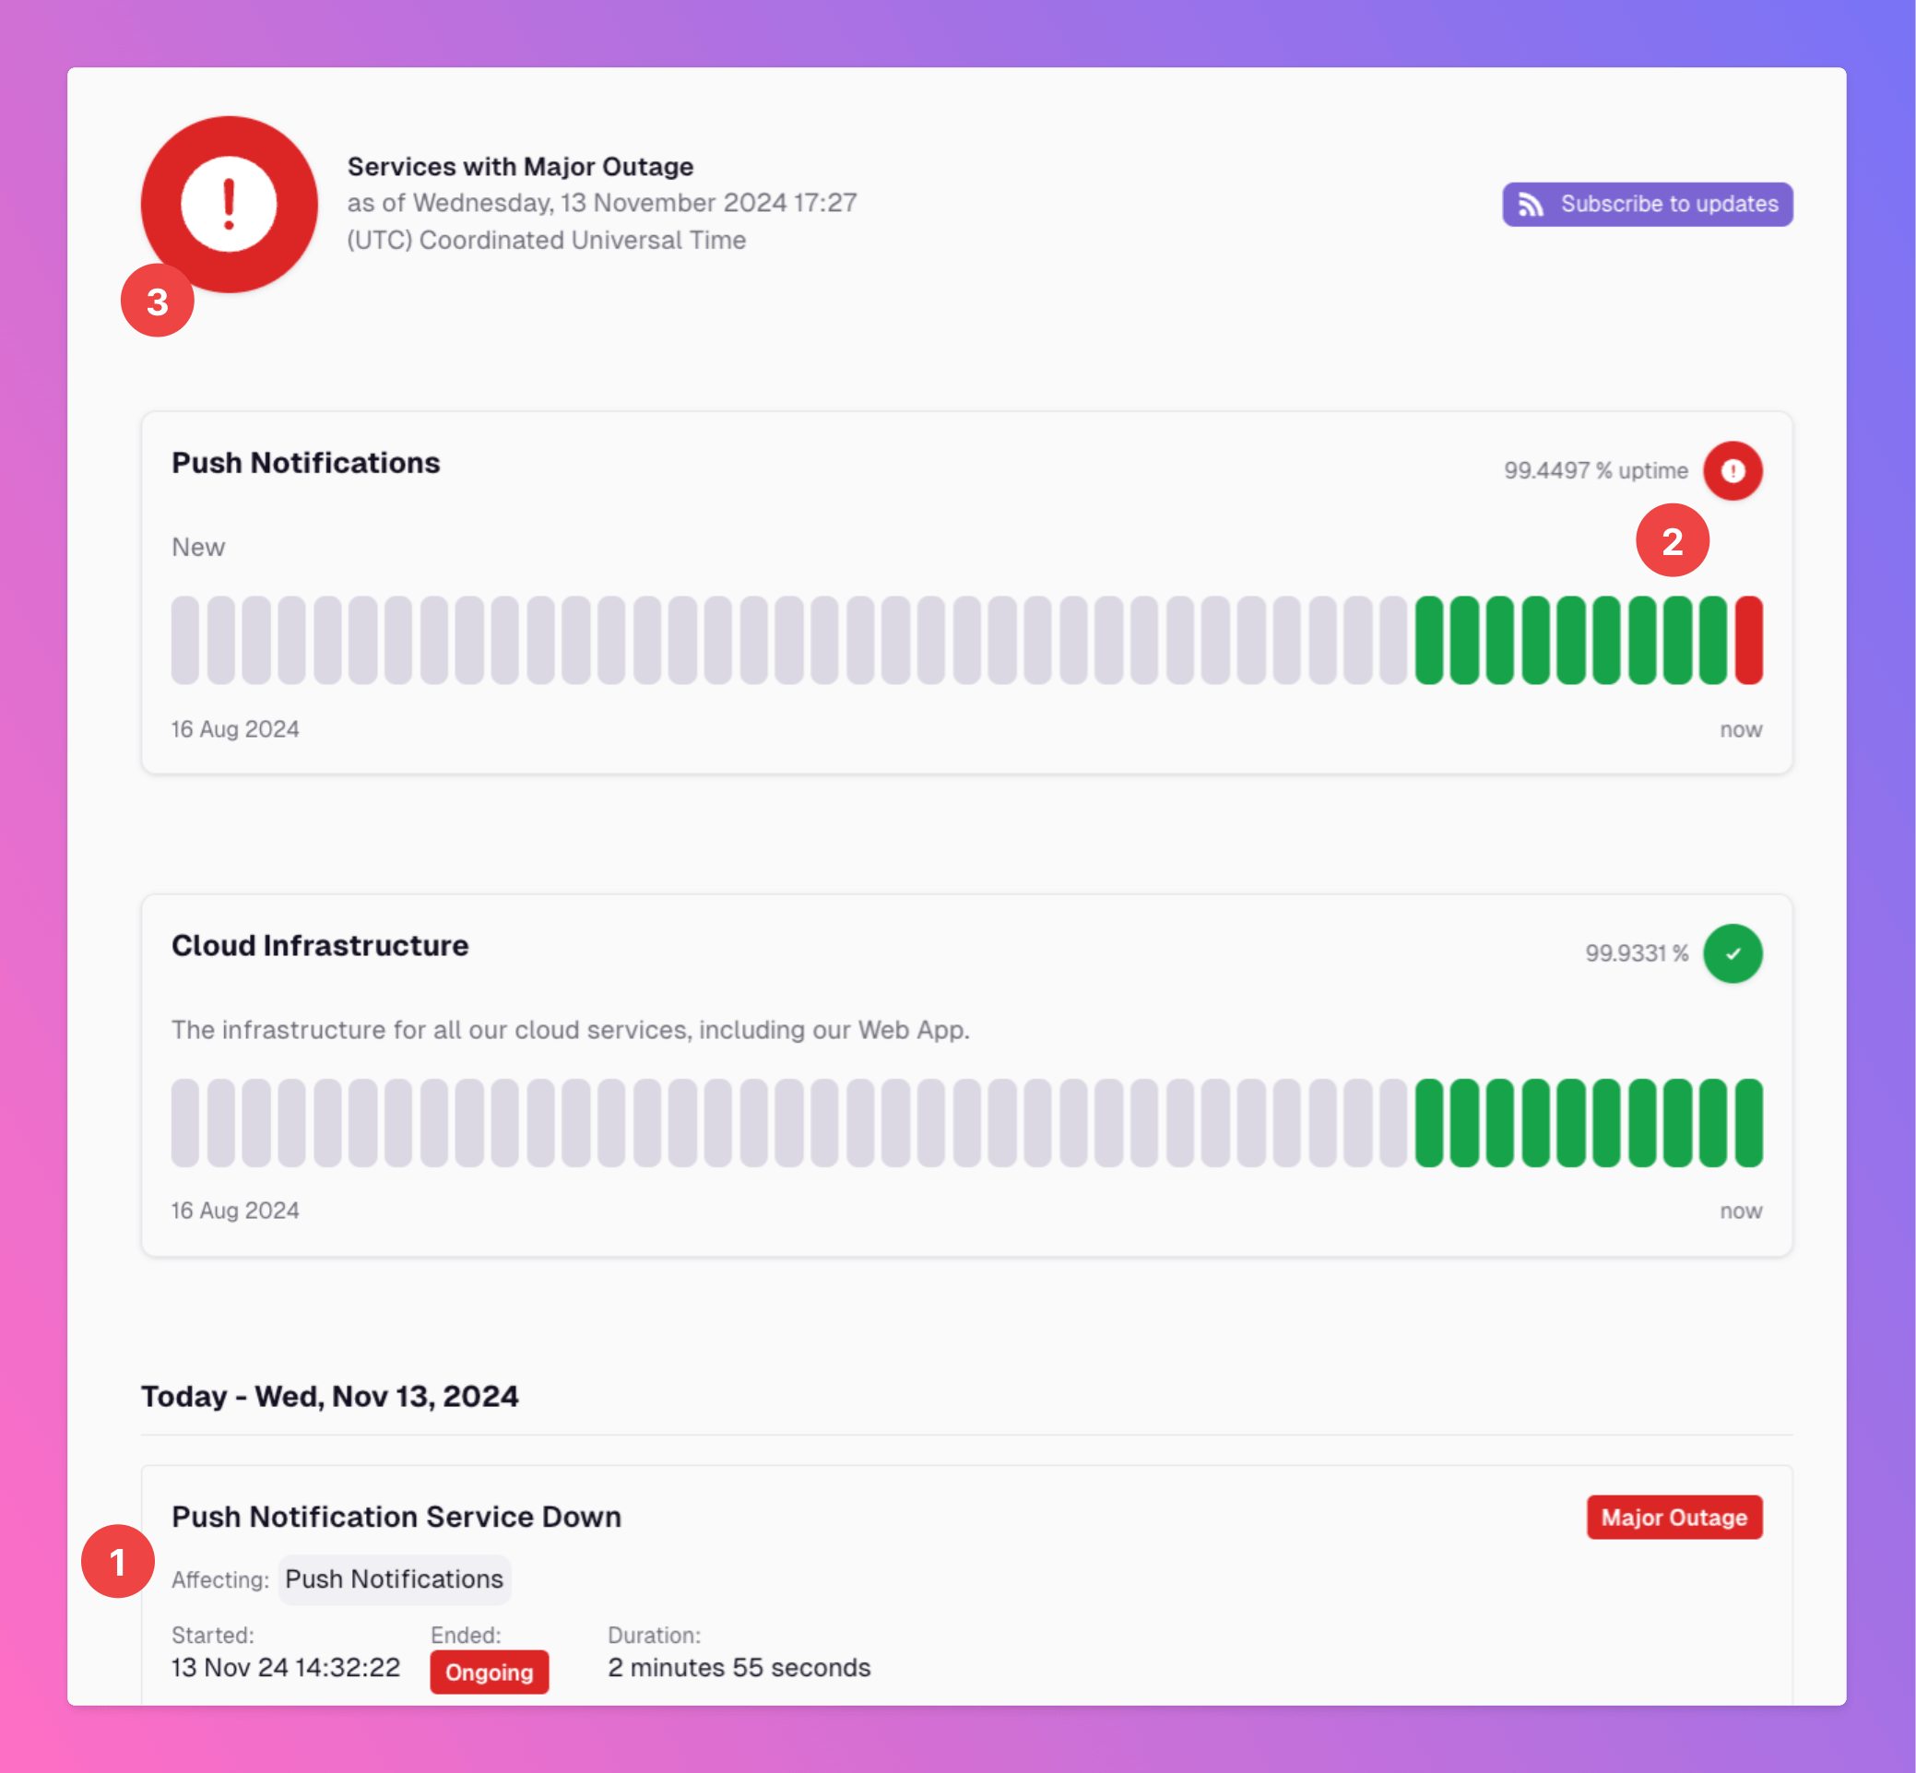The image size is (1916, 1773).
Task: Click annotation badge number 2
Action: pos(1672,541)
